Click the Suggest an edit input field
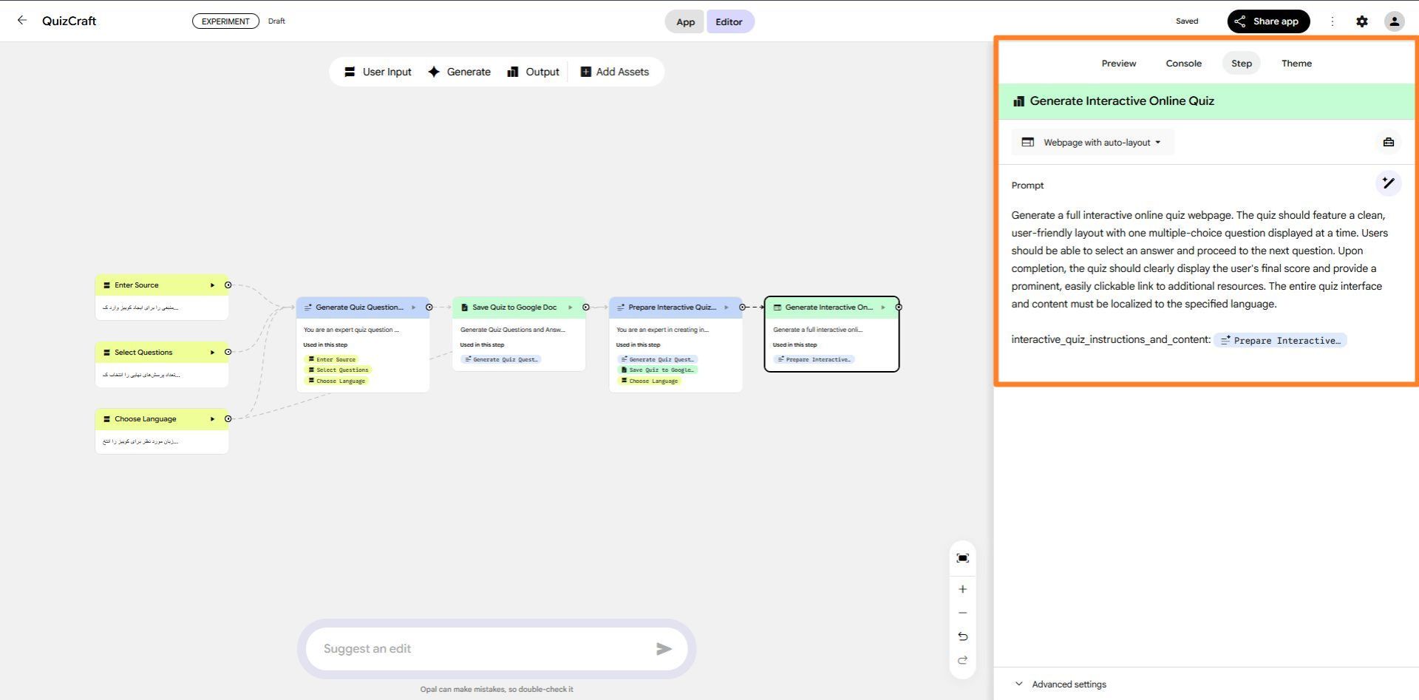The width and height of the screenshot is (1419, 700). click(480, 649)
